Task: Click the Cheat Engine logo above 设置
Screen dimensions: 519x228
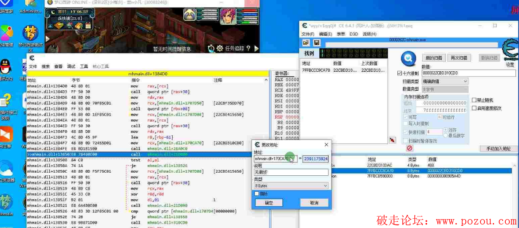Action: tap(510, 50)
